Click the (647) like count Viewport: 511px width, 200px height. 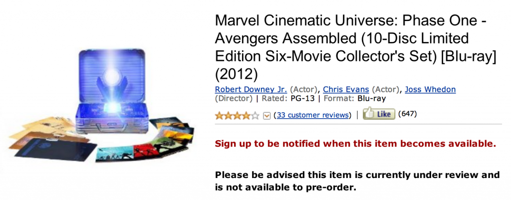coord(408,114)
